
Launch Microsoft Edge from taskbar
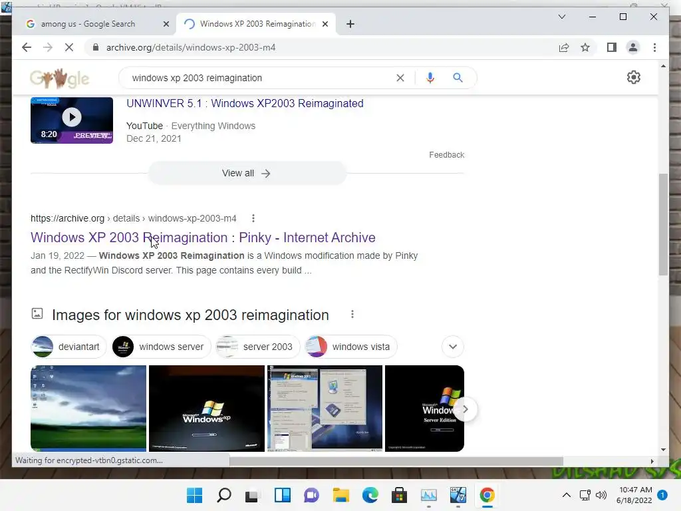370,495
